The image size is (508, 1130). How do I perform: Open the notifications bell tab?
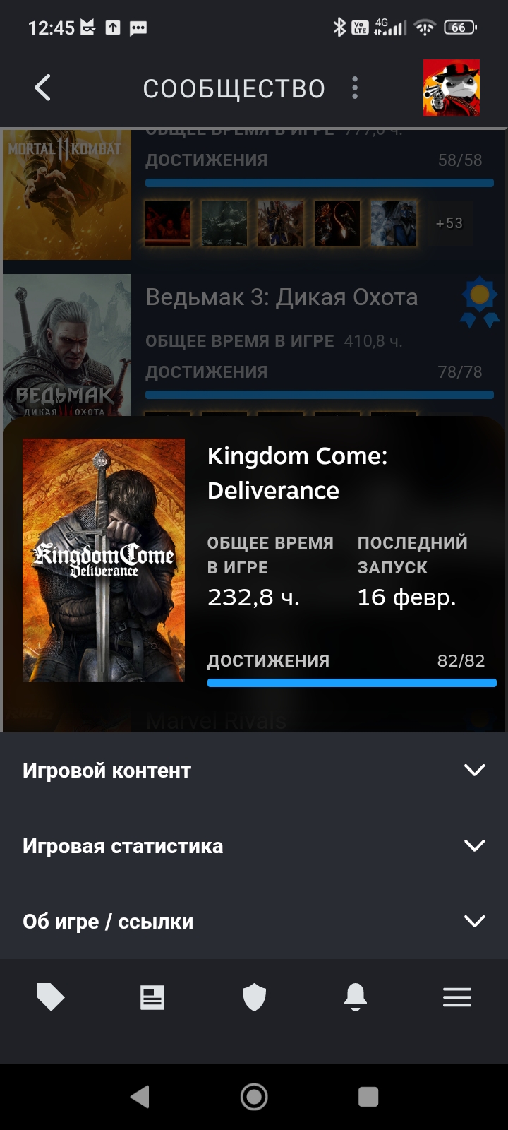[x=356, y=997]
